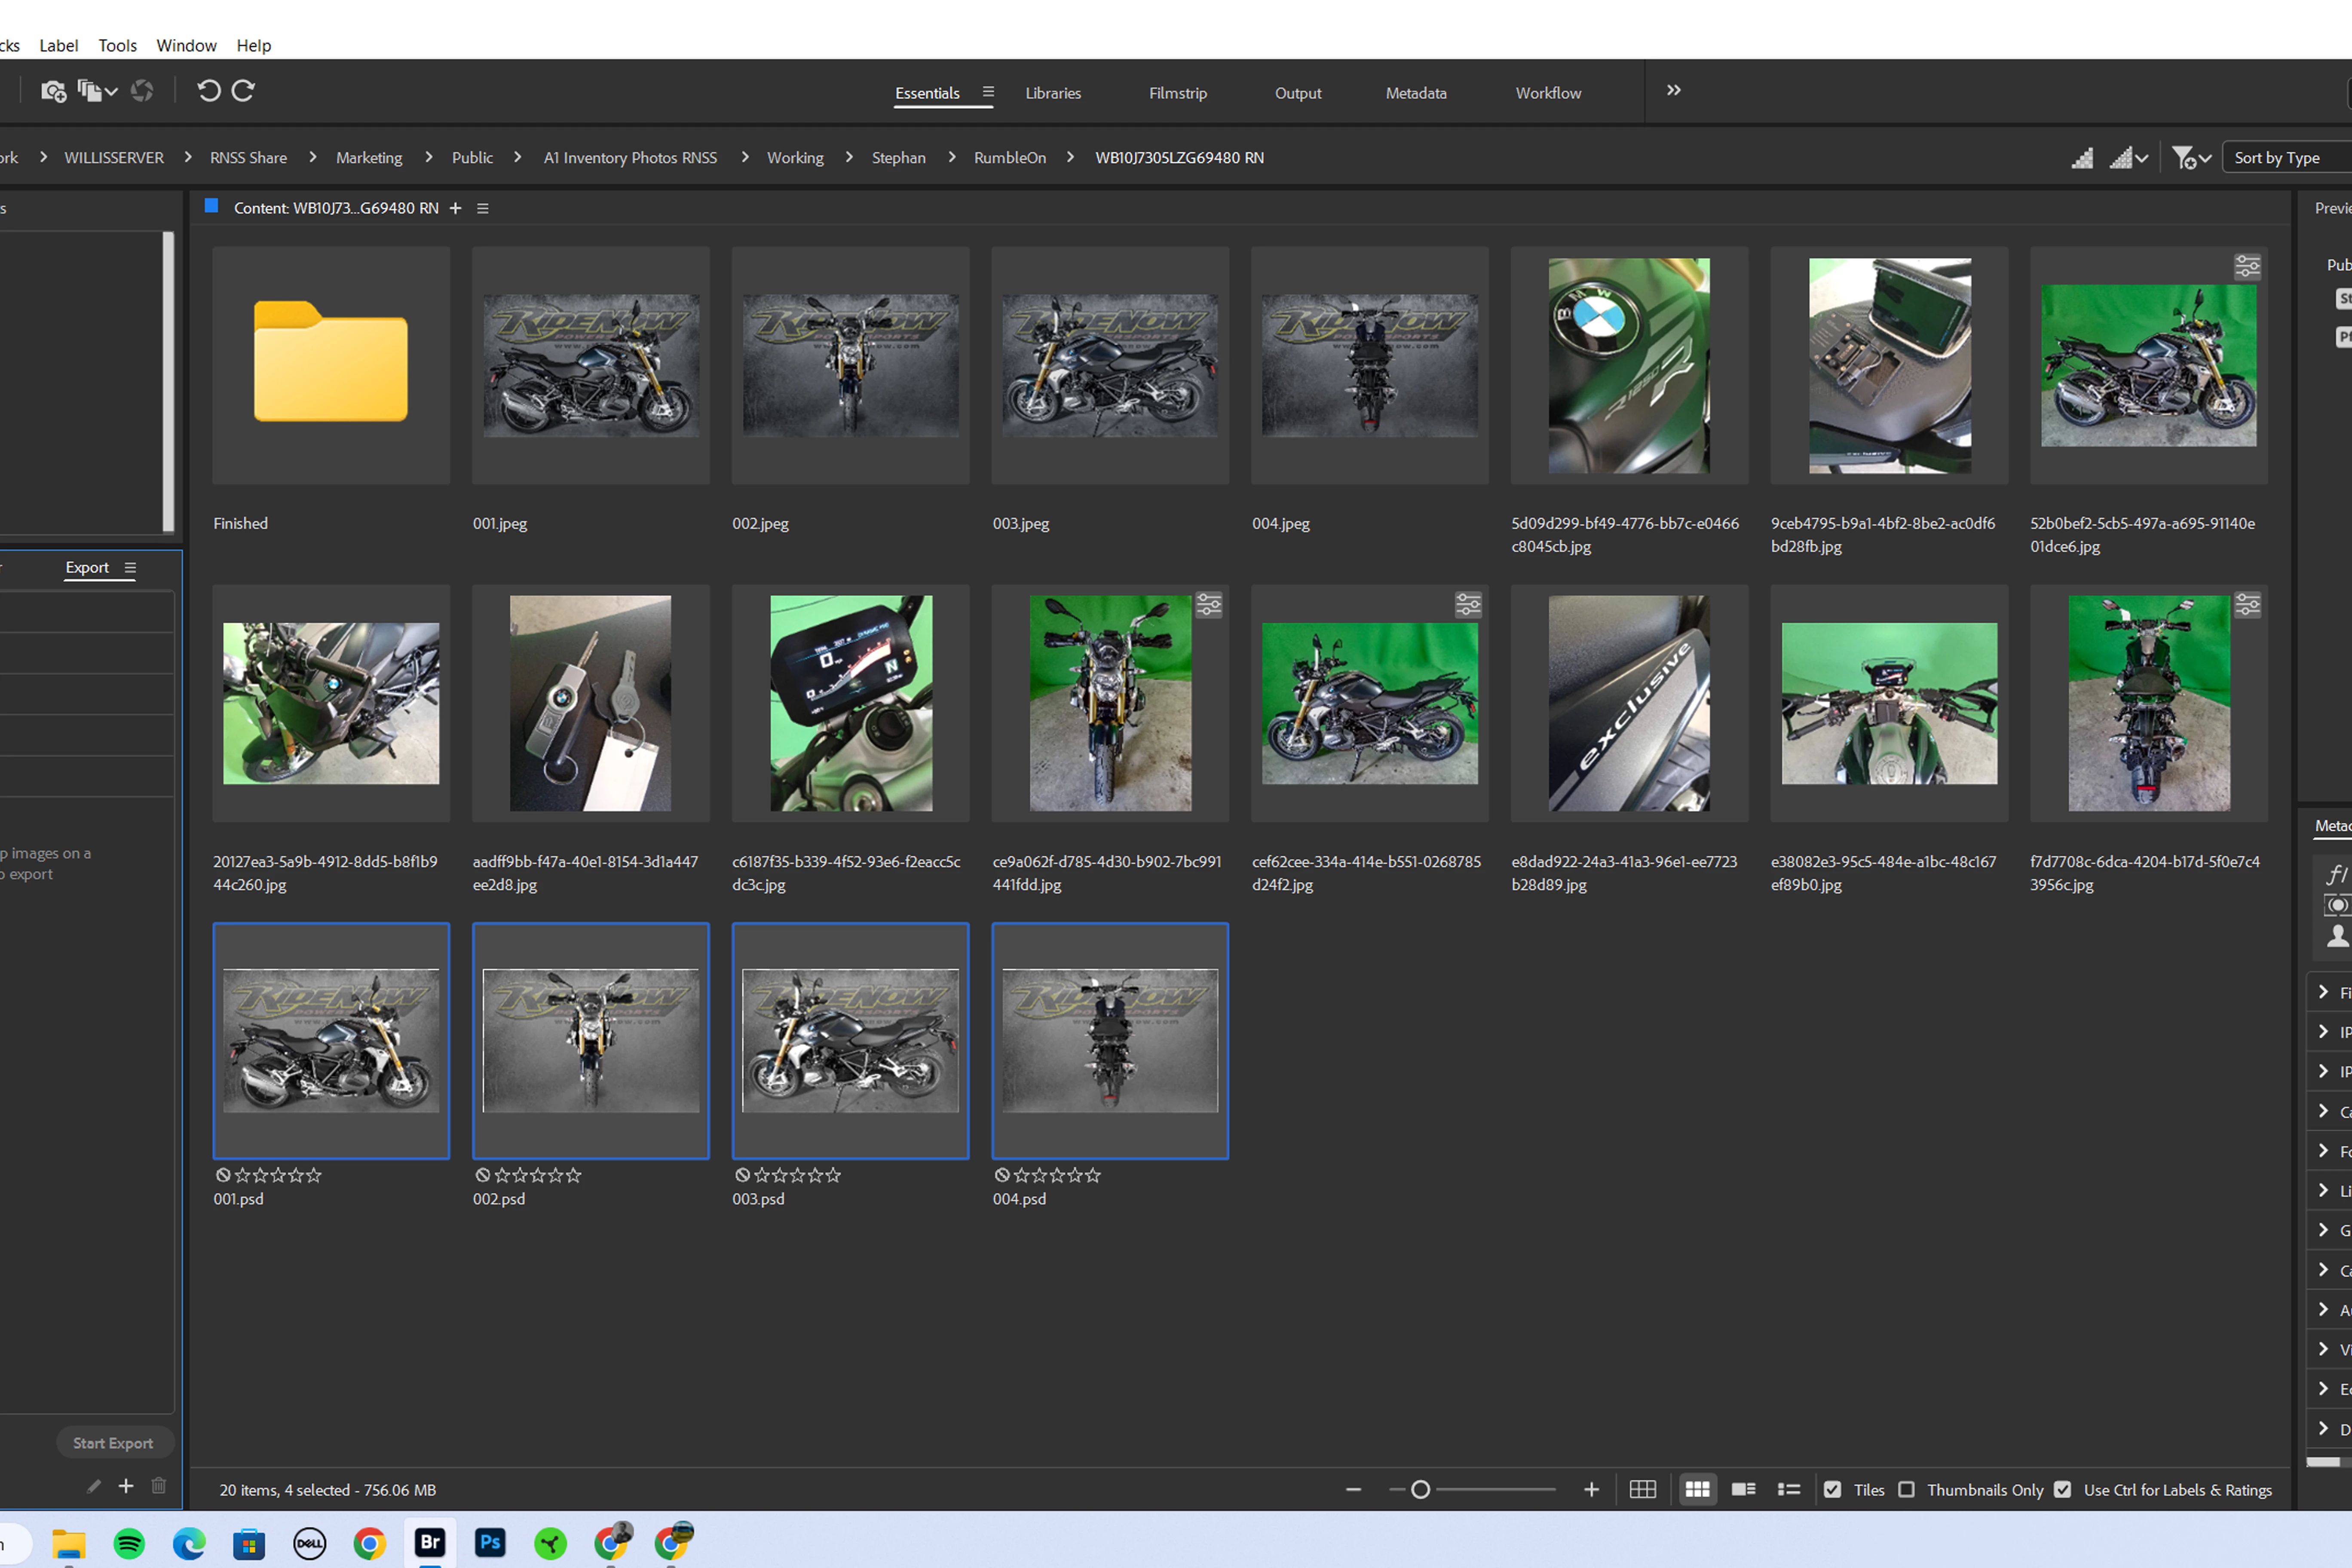The width and height of the screenshot is (2352, 1568).
Task: Rotate 90 degrees counterclockwise icon
Action: 208,91
